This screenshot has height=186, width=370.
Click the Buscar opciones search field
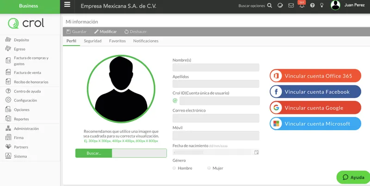[252, 6]
